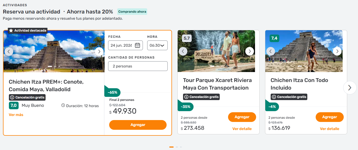Open the Hora 06:30 dropdown
Viewport: 358px width, 150px height.
coord(157,45)
